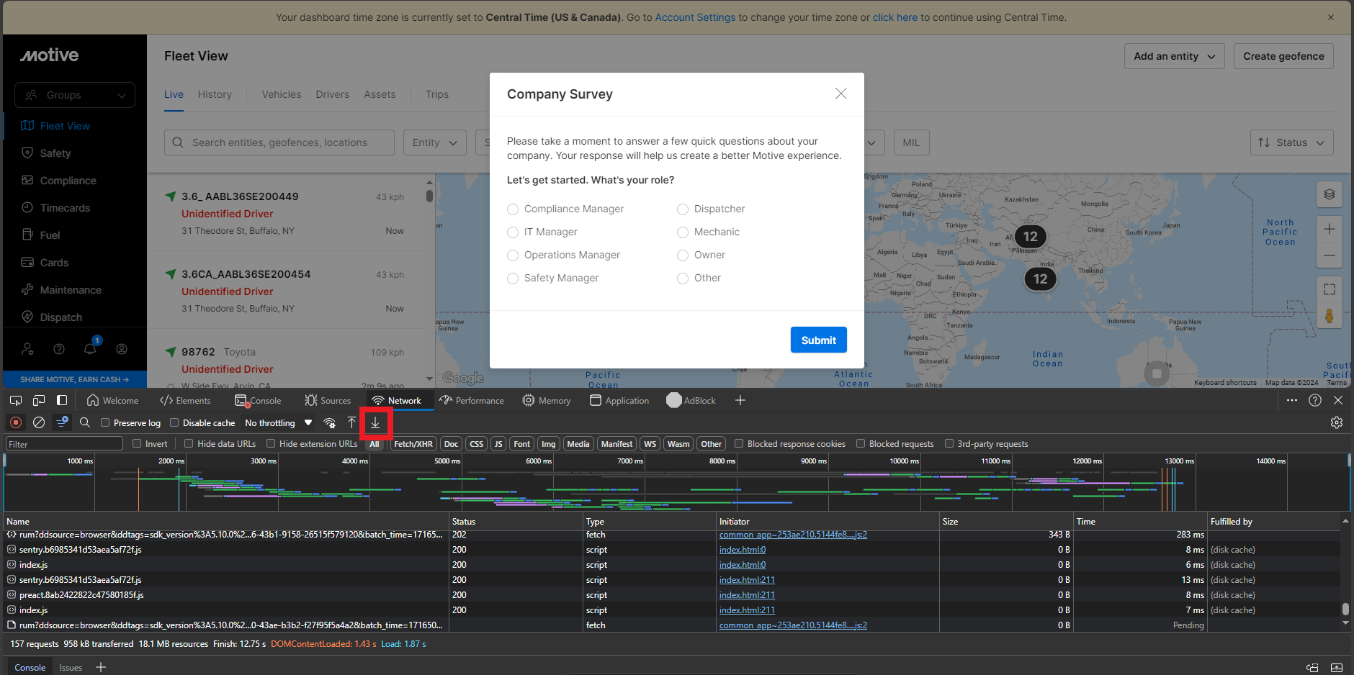Click the import HAR upload icon
Viewport: 1354px width, 675px height.
tap(351, 423)
